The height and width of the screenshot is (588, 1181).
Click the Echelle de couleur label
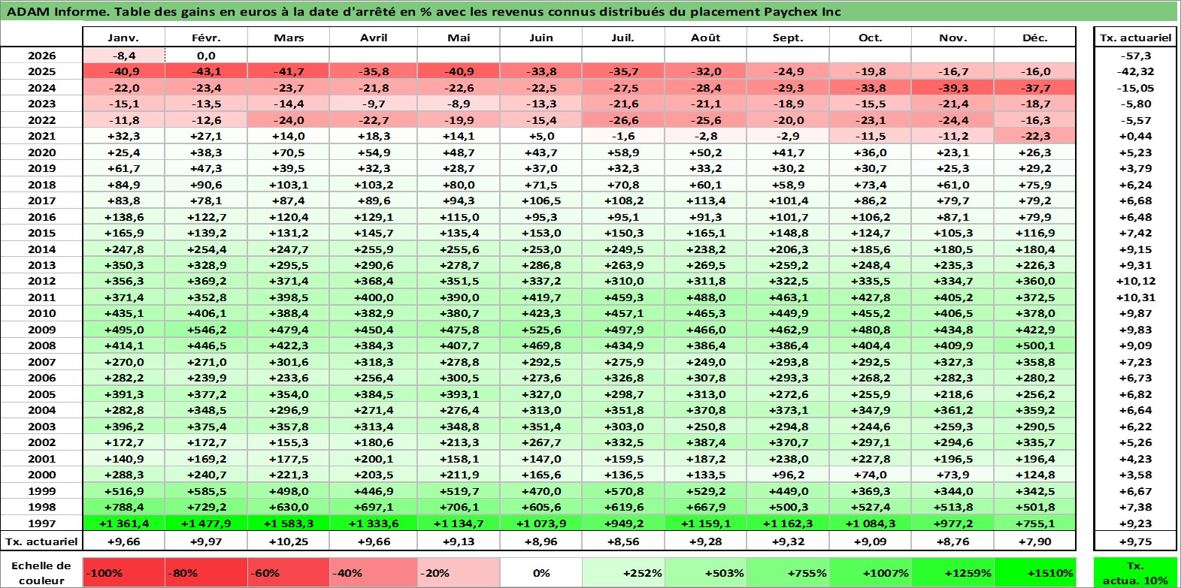click(x=41, y=573)
